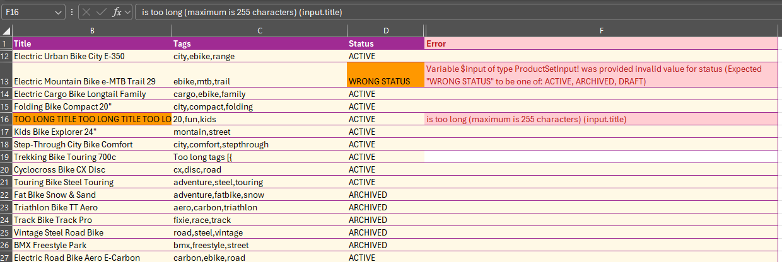The image size is (782, 262).
Task: Click the Cancel X icon in formula bar
Action: pyautogui.click(x=87, y=12)
